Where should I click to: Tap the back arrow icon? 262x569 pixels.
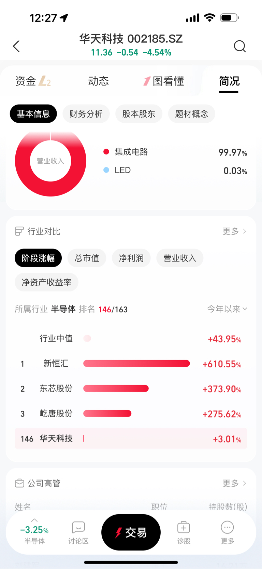(16, 46)
